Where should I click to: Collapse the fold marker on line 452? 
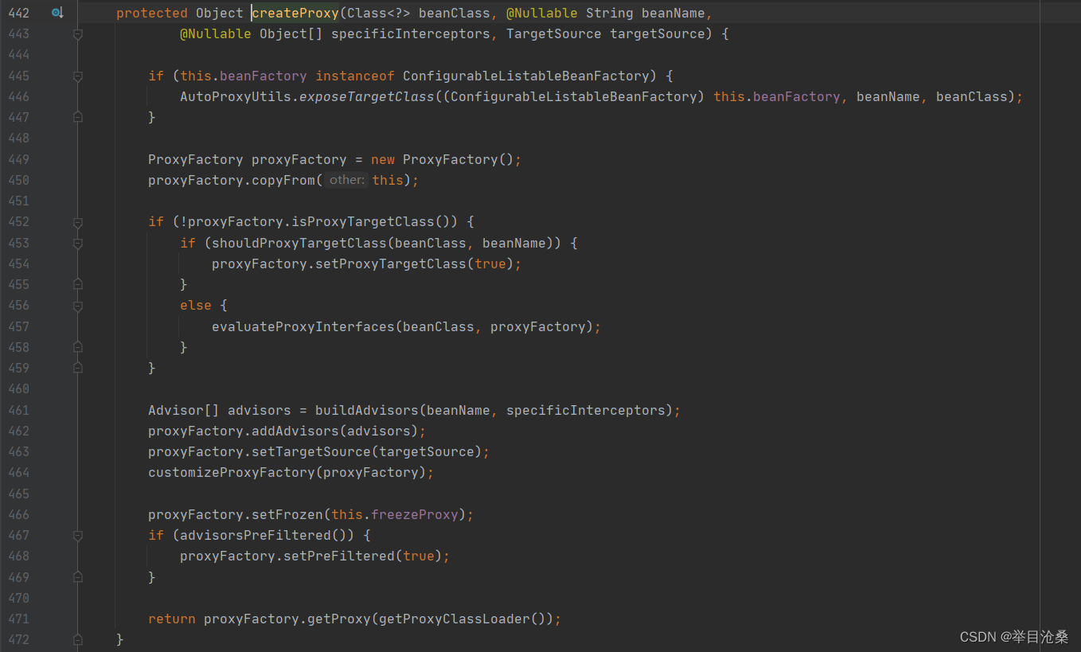(78, 222)
